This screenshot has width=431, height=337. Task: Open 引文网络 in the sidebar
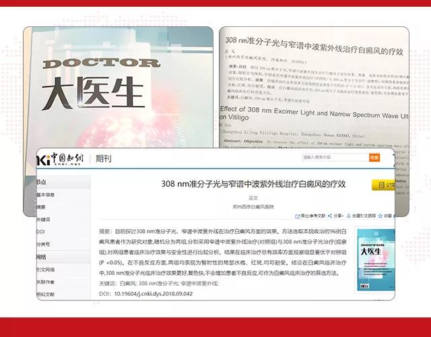(x=46, y=270)
